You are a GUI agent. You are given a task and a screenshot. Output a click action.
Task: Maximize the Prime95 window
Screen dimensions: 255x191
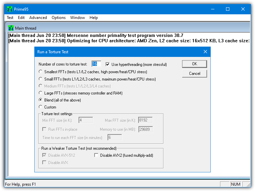pos(228,9)
